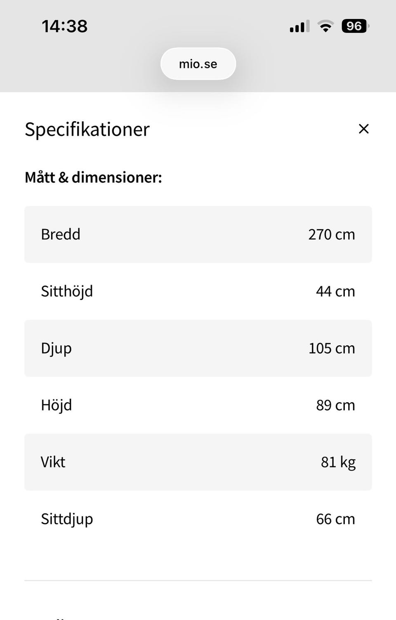The width and height of the screenshot is (396, 620).
Task: Tap the 44 cm seat height value
Action: coord(335,291)
